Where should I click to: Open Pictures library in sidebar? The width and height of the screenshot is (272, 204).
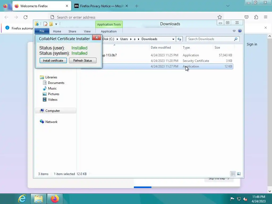54,94
